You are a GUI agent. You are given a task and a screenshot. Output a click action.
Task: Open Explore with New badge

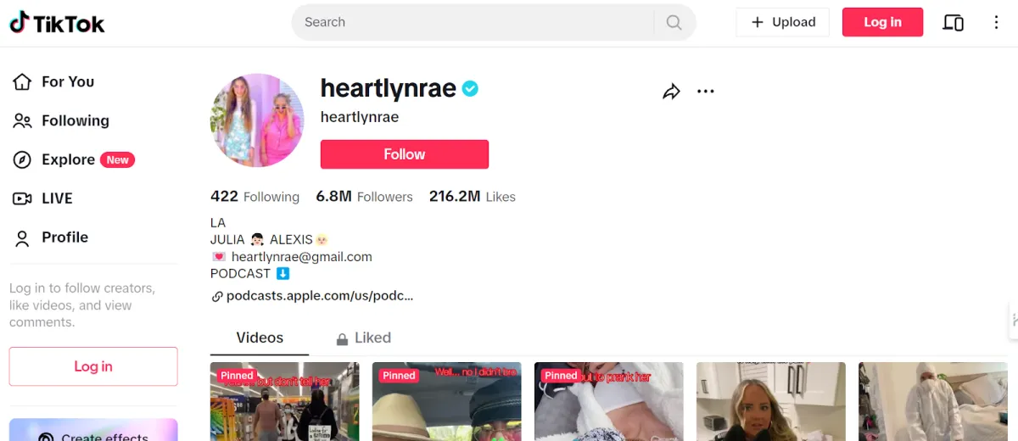[x=74, y=159]
